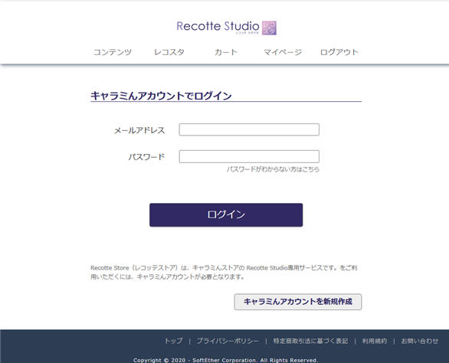The image size is (449, 363).
Task: Open the コンテンツ menu item
Action: (x=113, y=52)
